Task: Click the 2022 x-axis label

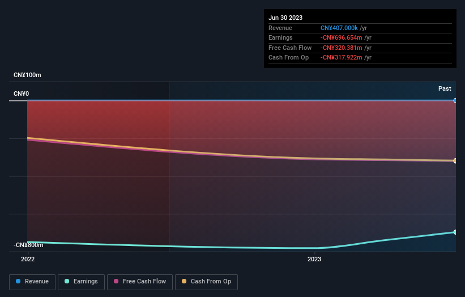Action: 28,260
